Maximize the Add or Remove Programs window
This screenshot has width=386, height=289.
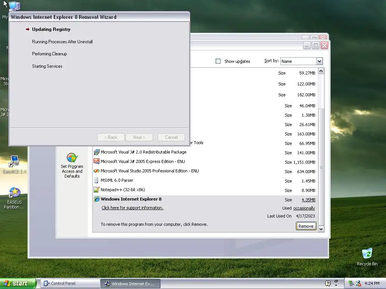pos(316,46)
